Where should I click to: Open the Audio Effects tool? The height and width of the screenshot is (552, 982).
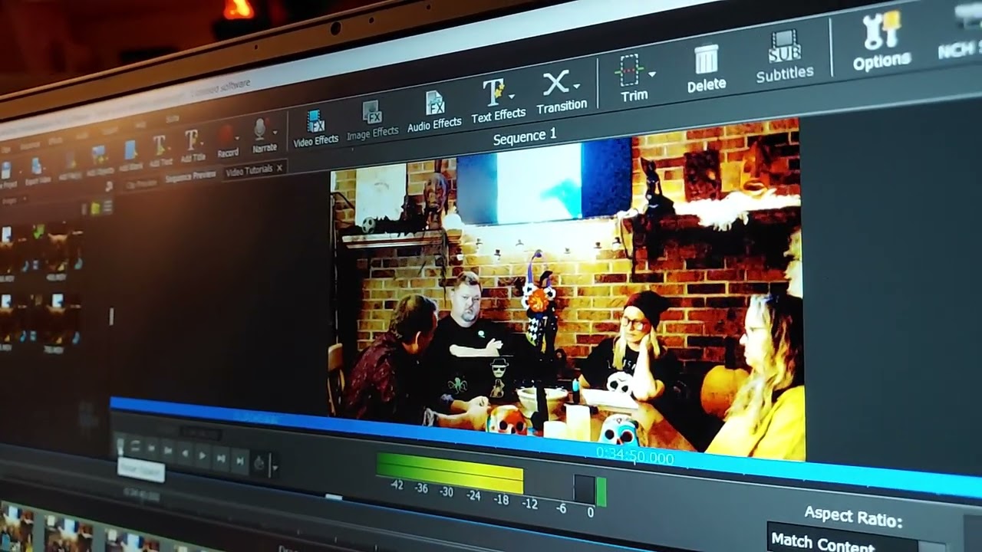[434, 110]
